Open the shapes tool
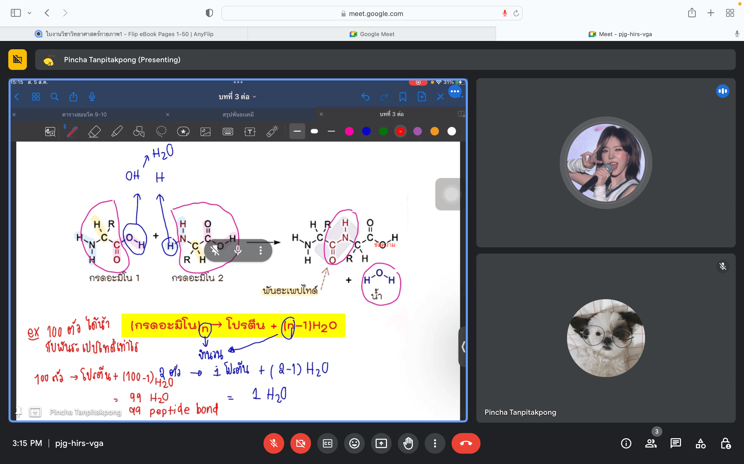The width and height of the screenshot is (744, 464). pyautogui.click(x=139, y=132)
